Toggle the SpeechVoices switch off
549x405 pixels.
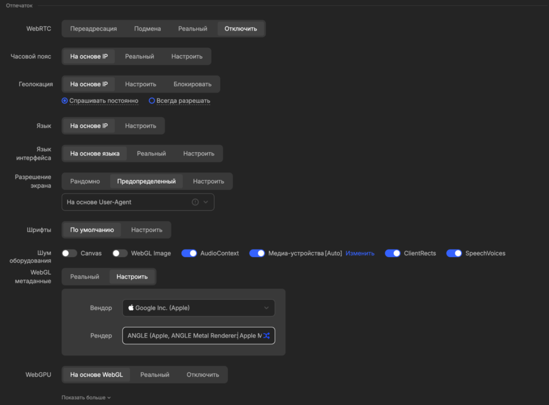tap(454, 253)
